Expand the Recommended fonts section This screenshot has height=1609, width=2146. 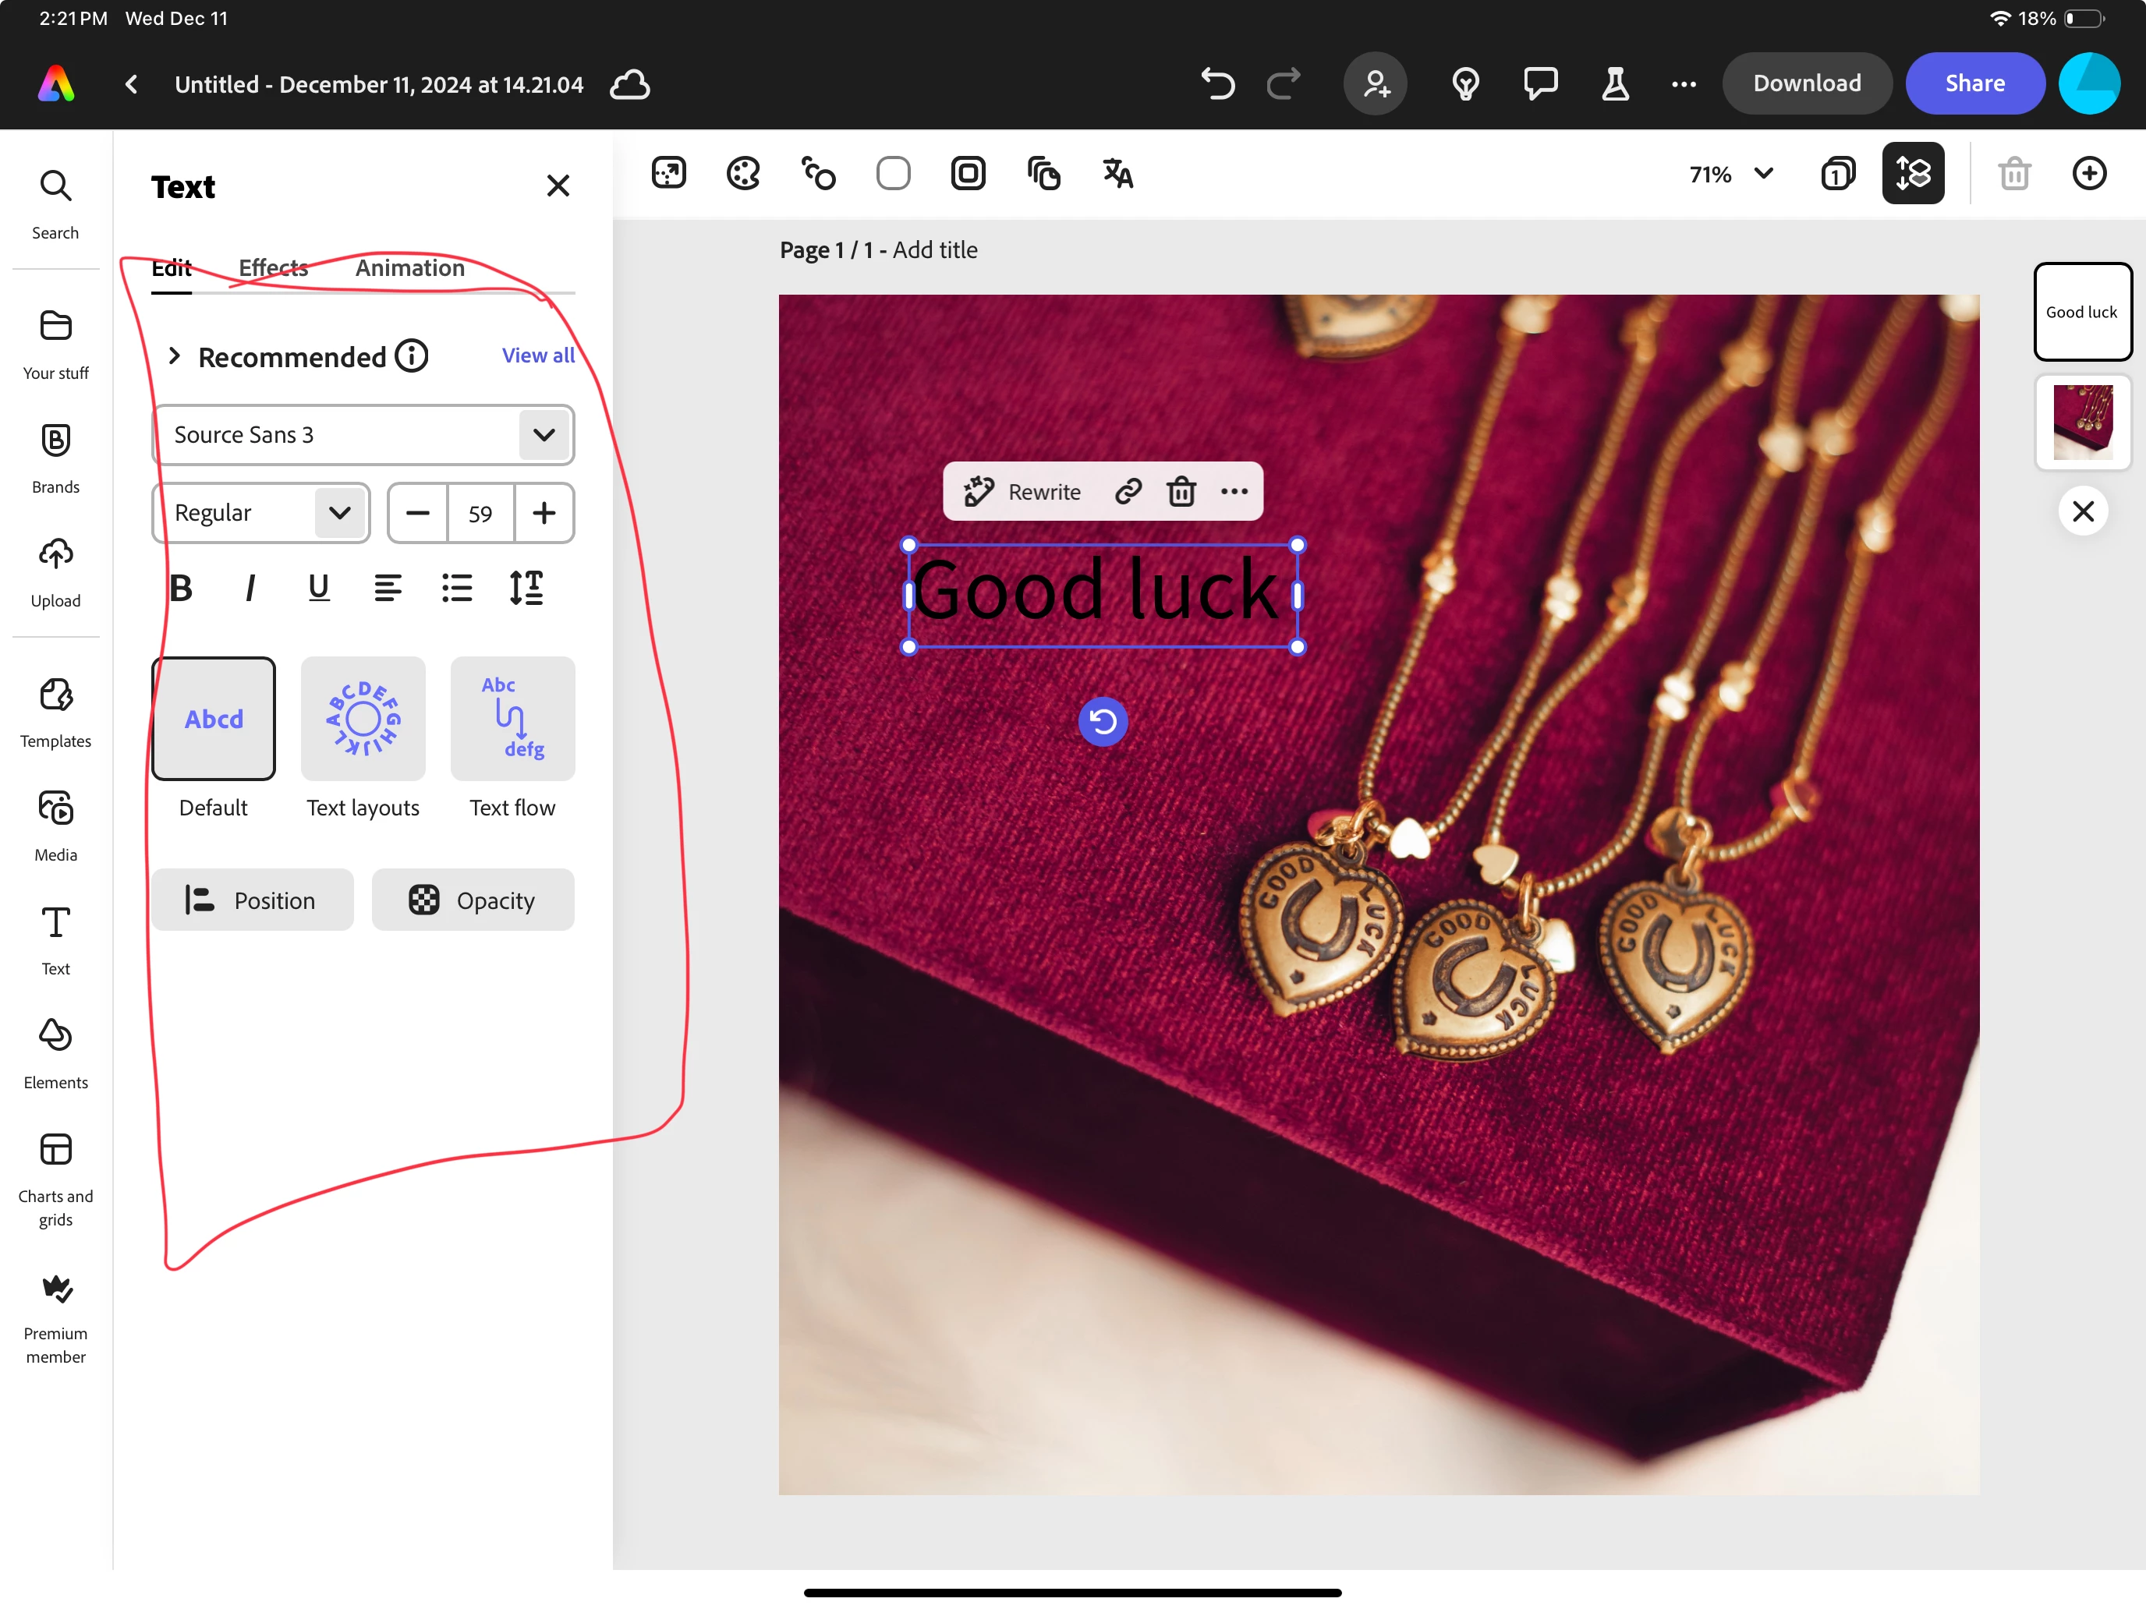pyautogui.click(x=175, y=356)
